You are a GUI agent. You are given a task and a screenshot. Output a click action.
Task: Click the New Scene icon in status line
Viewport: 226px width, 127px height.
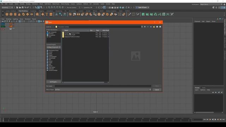[17, 7]
